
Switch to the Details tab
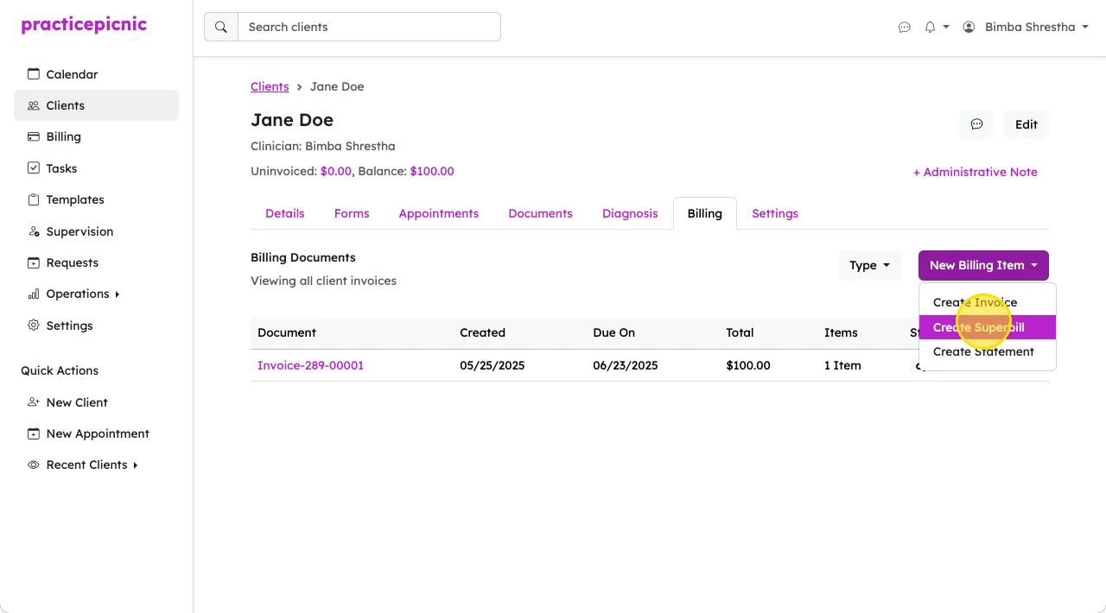pos(285,213)
